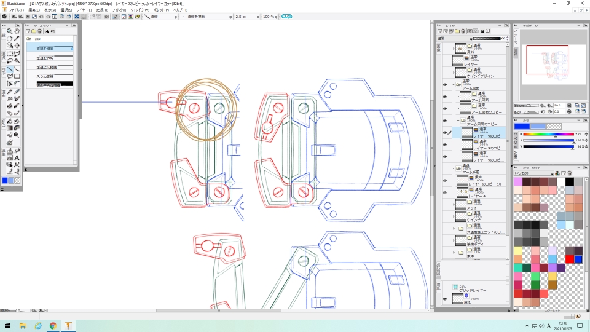Hide the レイヤーのコピー 10 layer
The width and height of the screenshot is (590, 332).
(445, 181)
